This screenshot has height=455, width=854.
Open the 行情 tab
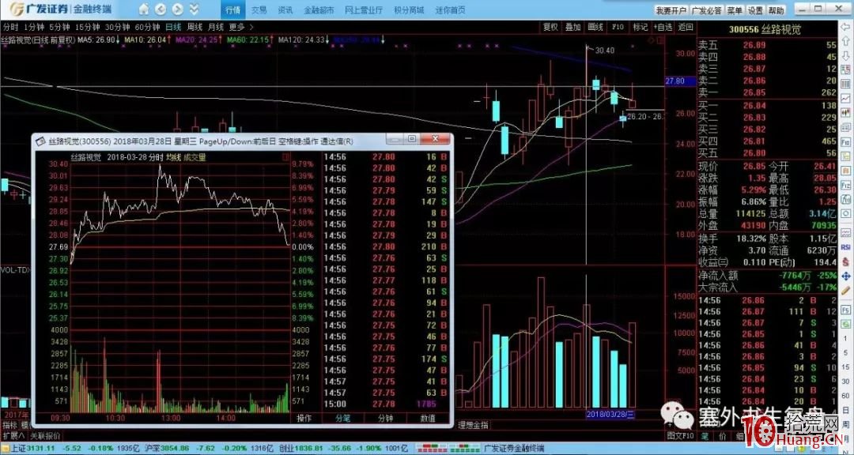(232, 9)
